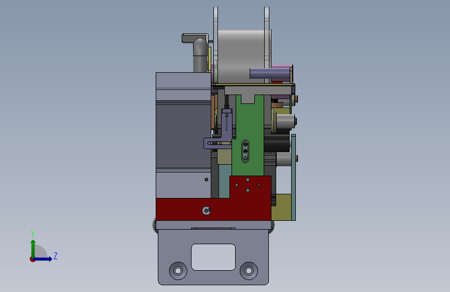Select the dark gray enclosure box on the left

coord(184,135)
